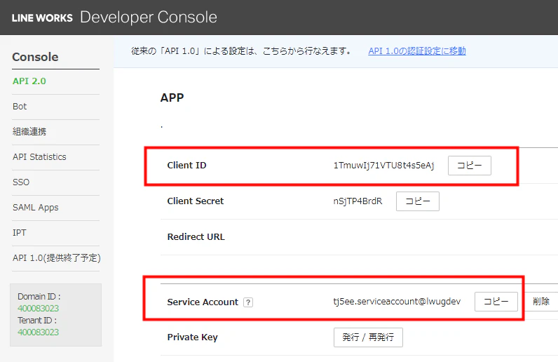
Task: Follow the API 1.0の認証設定に移動 link
Action: [417, 51]
